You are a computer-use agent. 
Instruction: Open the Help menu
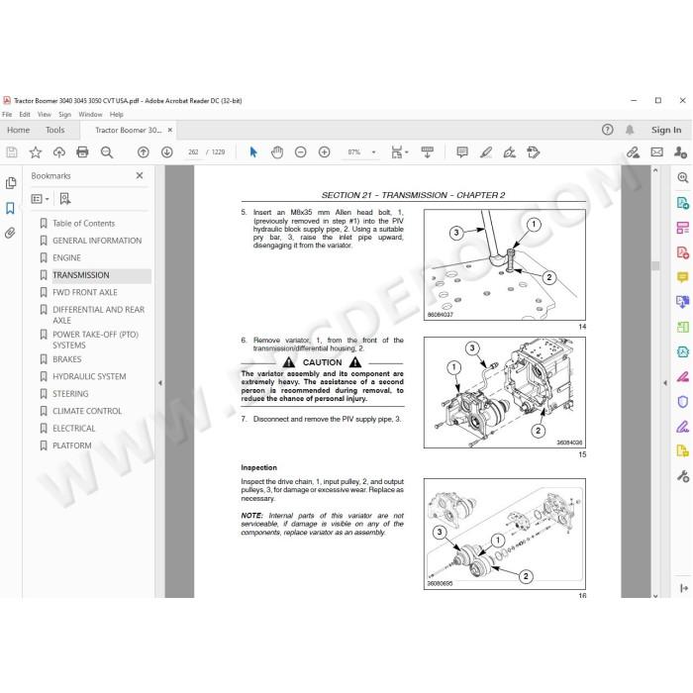pos(116,115)
